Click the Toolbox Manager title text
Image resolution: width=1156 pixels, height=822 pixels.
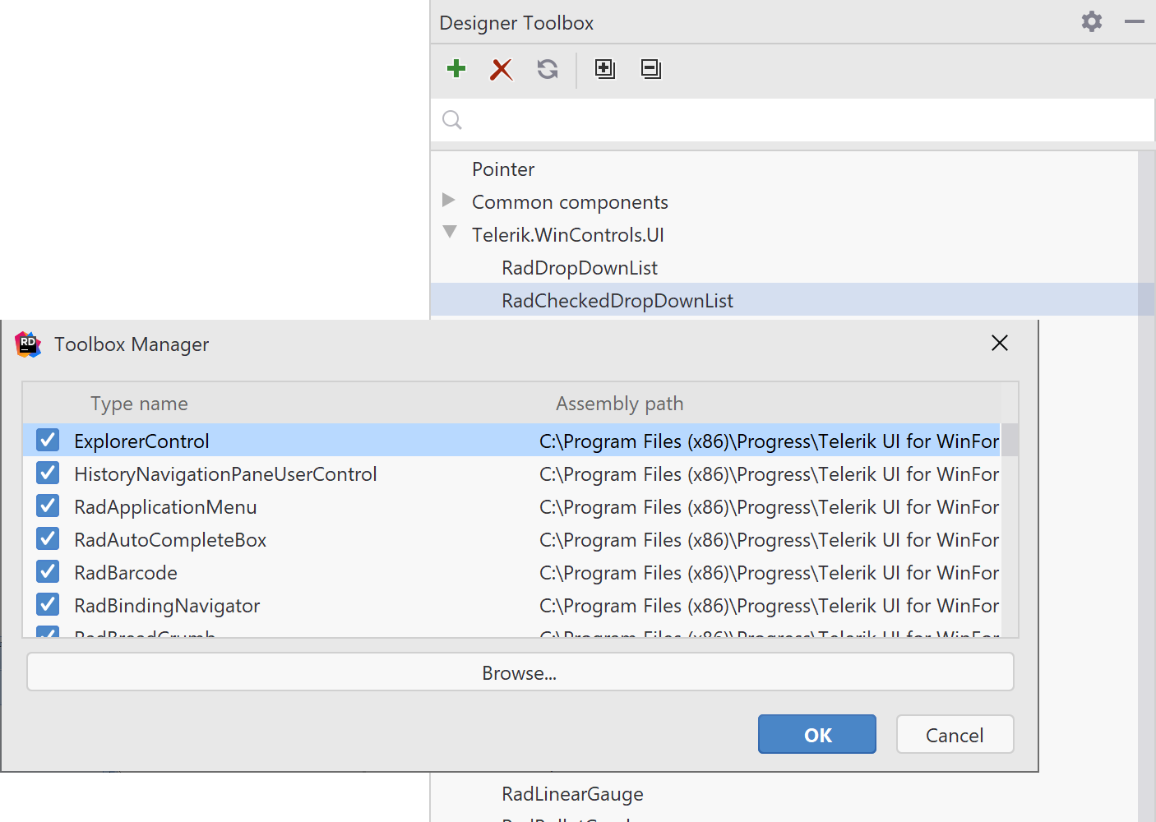click(x=132, y=344)
